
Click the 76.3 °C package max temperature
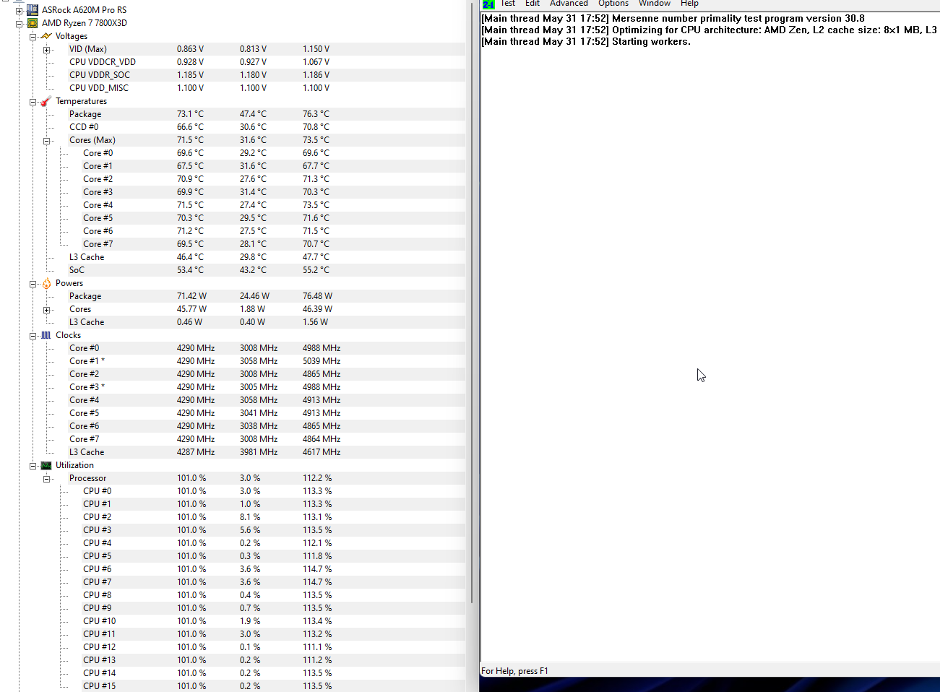[316, 114]
